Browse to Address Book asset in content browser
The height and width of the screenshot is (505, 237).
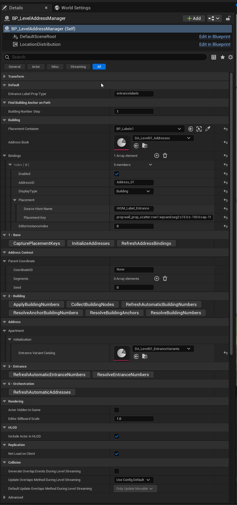coord(145,146)
